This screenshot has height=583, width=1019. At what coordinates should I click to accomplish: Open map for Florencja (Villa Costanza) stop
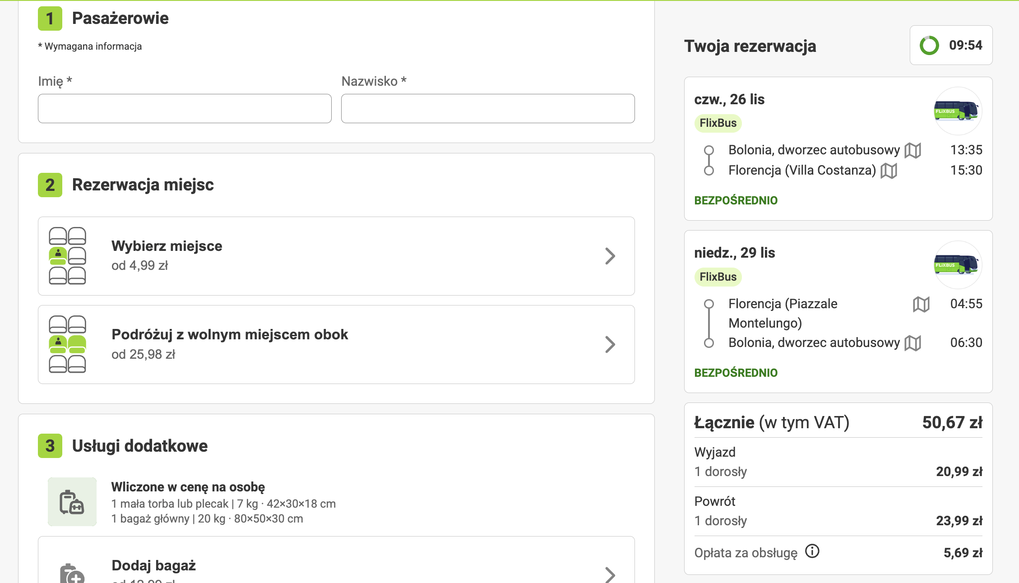pyautogui.click(x=889, y=171)
